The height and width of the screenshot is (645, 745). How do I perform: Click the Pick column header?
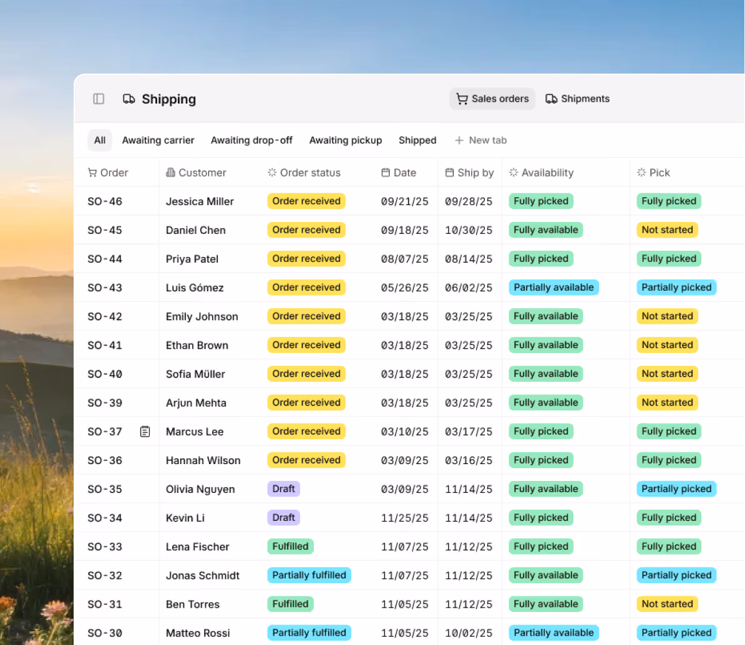click(653, 172)
